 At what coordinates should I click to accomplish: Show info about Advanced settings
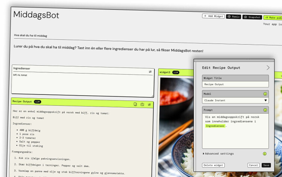[x=264, y=154]
